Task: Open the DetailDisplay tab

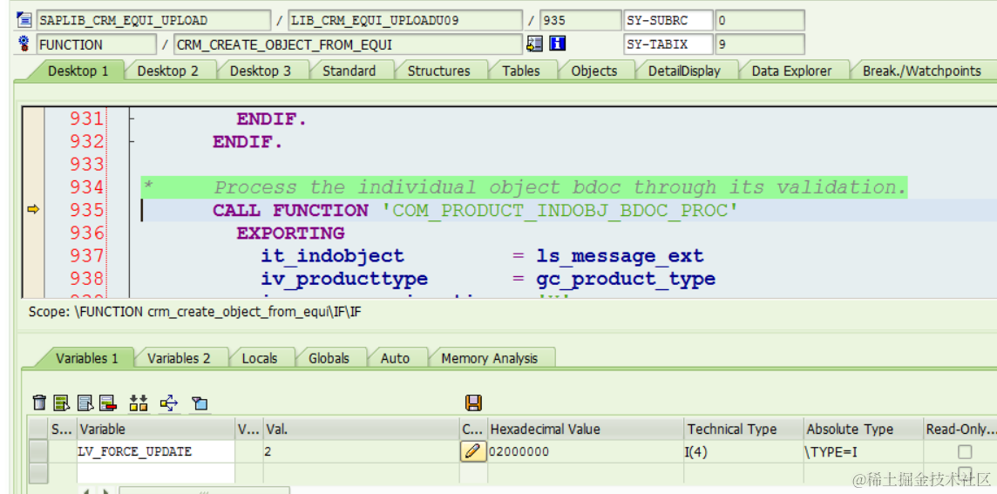Action: pyautogui.click(x=684, y=71)
